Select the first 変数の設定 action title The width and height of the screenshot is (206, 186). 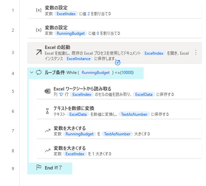56,8
